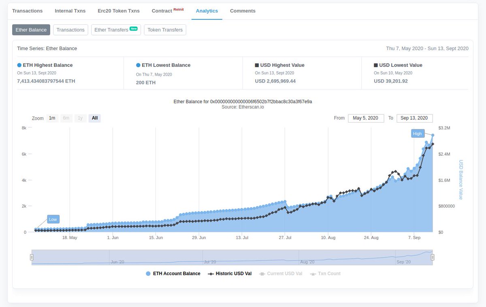Click the 7,413.434083797544 ETH value
The image size is (486, 307).
(x=46, y=81)
